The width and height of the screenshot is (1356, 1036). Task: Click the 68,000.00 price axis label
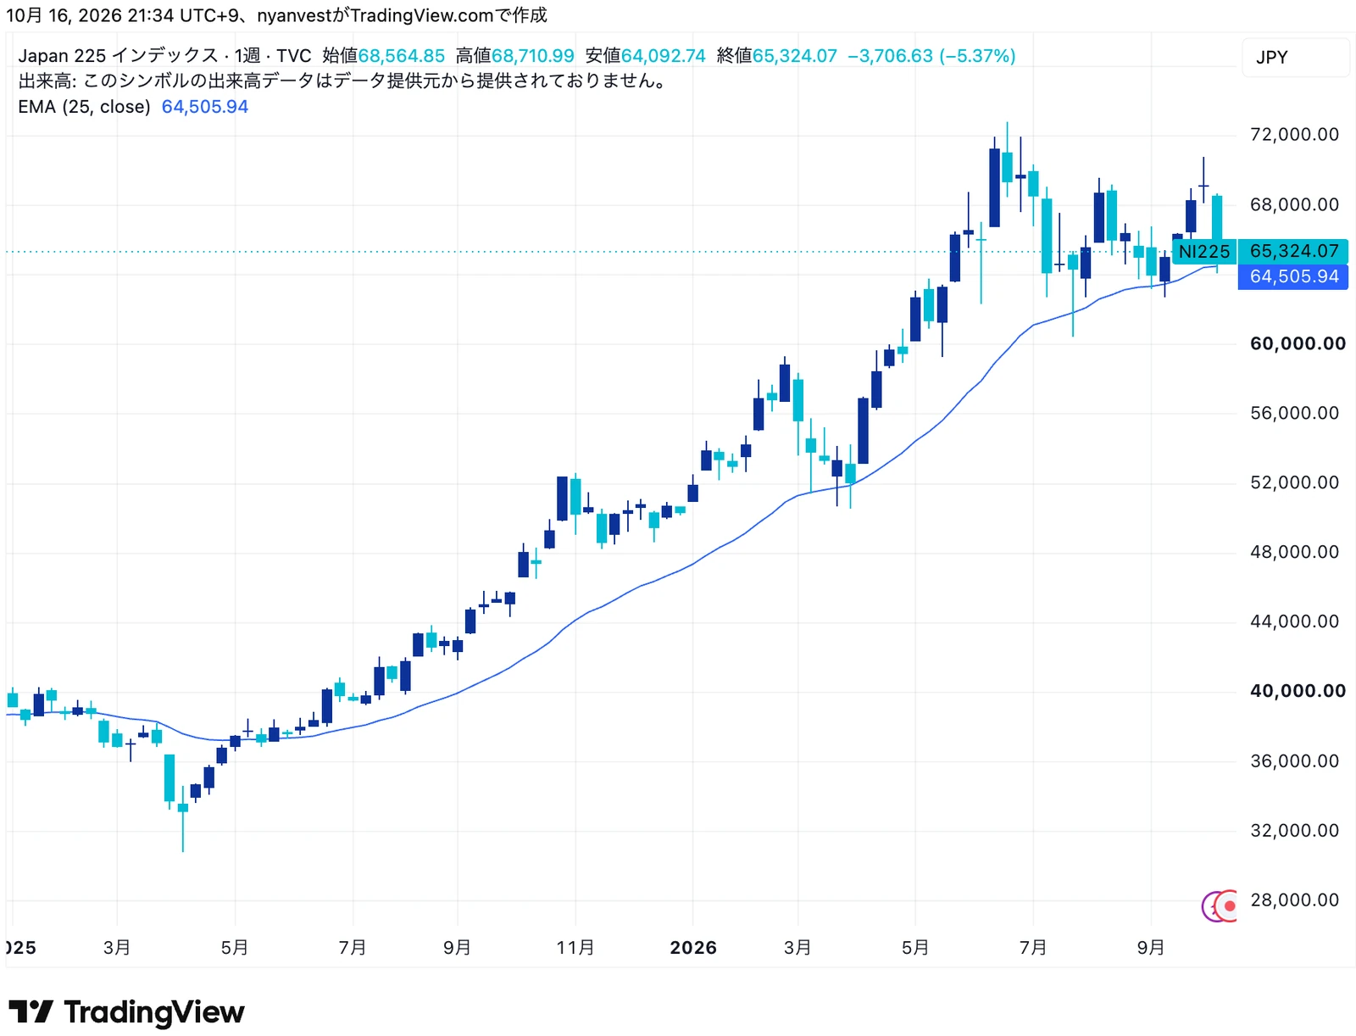tap(1294, 204)
